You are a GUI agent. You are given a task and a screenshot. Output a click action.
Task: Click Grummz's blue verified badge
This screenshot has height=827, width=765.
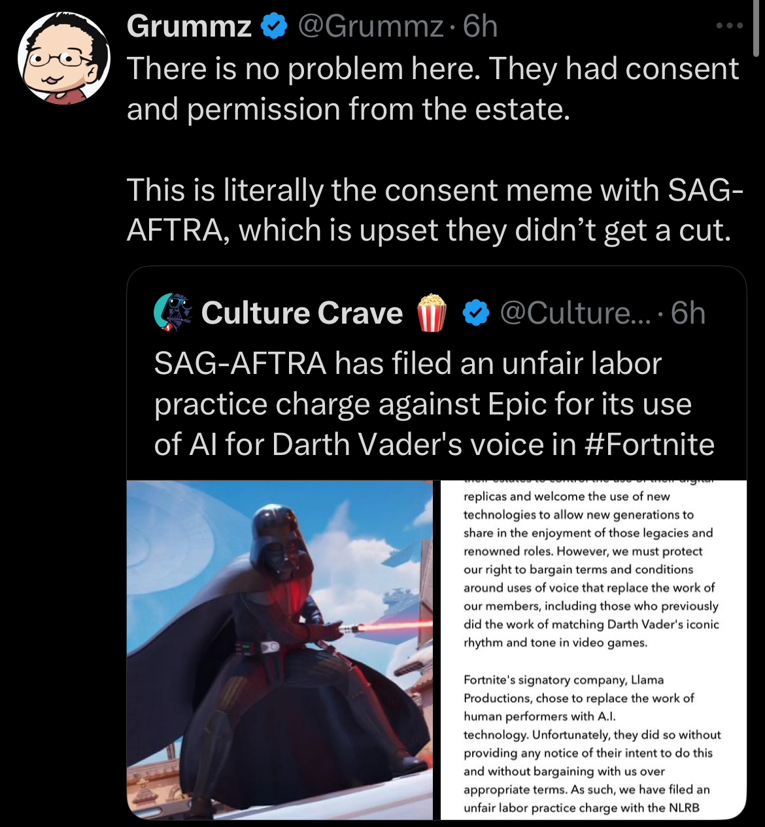(x=274, y=27)
